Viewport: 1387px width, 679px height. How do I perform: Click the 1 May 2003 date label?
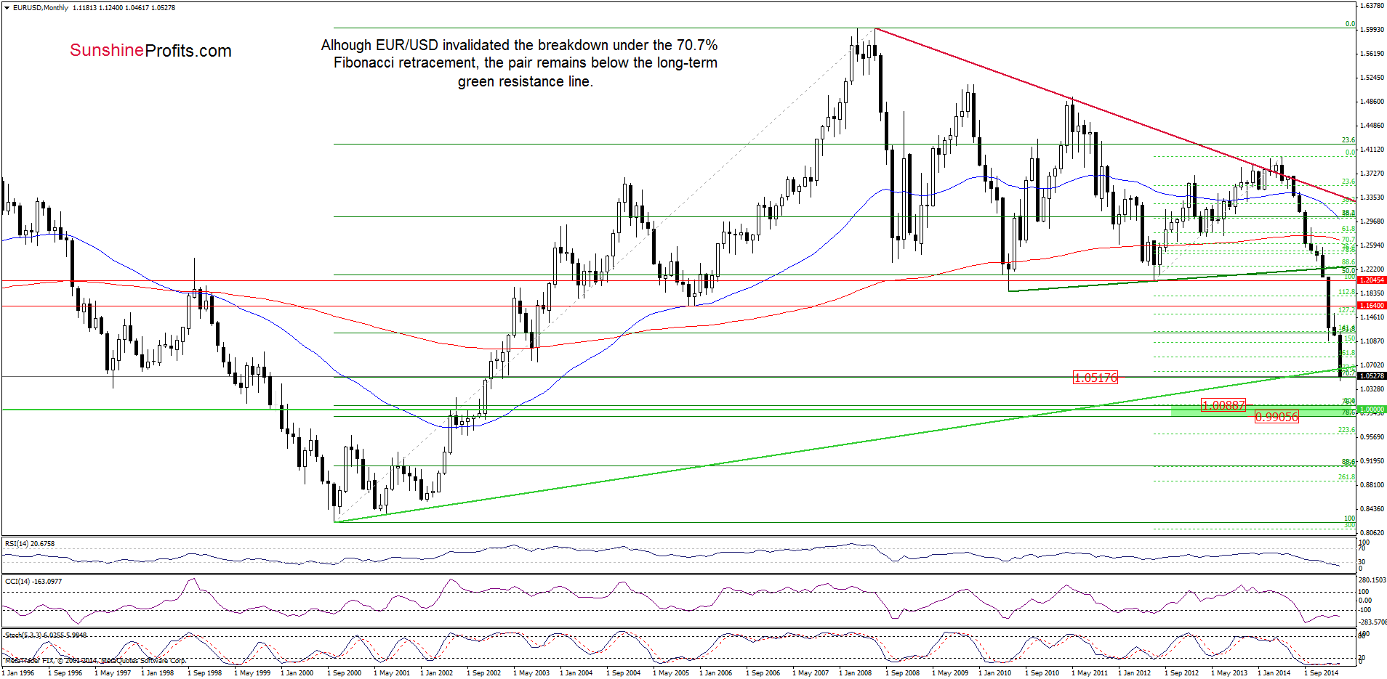pos(531,673)
